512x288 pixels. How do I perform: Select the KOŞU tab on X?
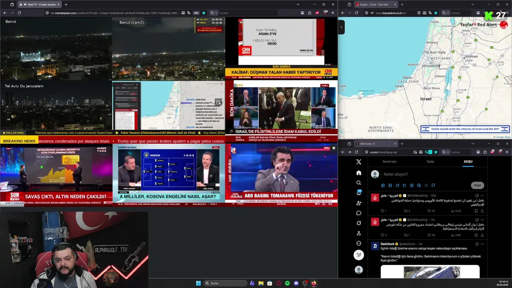[468, 162]
